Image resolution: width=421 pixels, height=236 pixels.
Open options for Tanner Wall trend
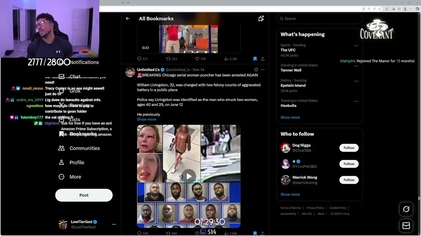pyautogui.click(x=356, y=66)
